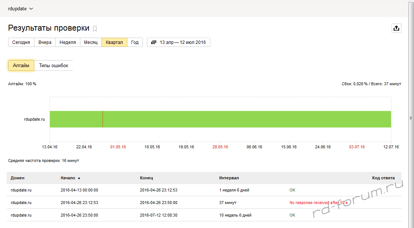
Task: Switch period to Неделя
Action: pos(67,42)
